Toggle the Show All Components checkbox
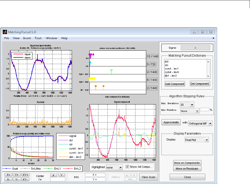The width and height of the screenshot is (250, 184). pyautogui.click(x=127, y=167)
